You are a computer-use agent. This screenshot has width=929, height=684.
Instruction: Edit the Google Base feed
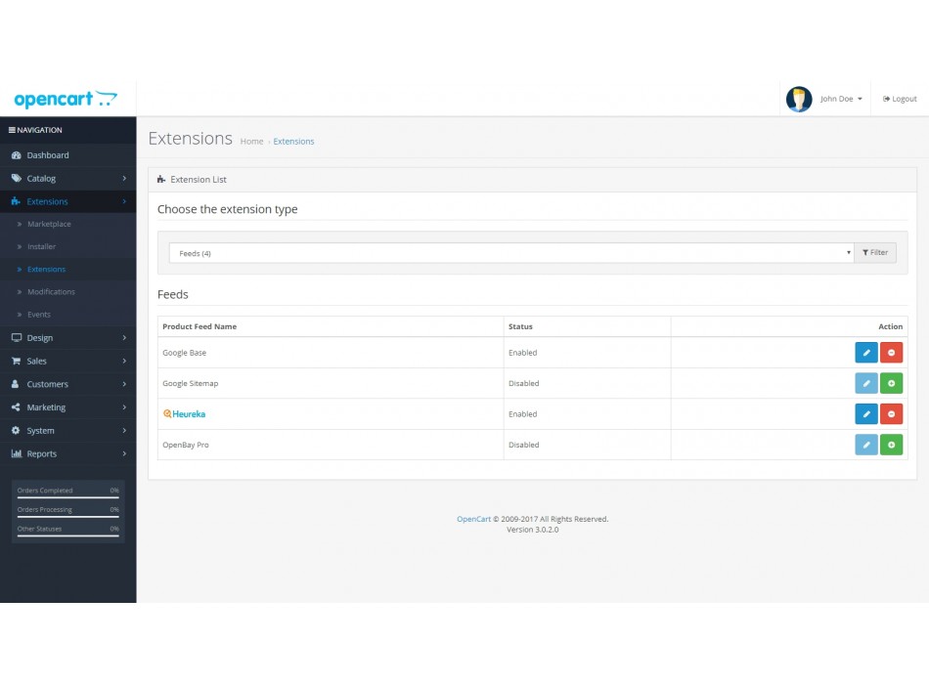866,353
